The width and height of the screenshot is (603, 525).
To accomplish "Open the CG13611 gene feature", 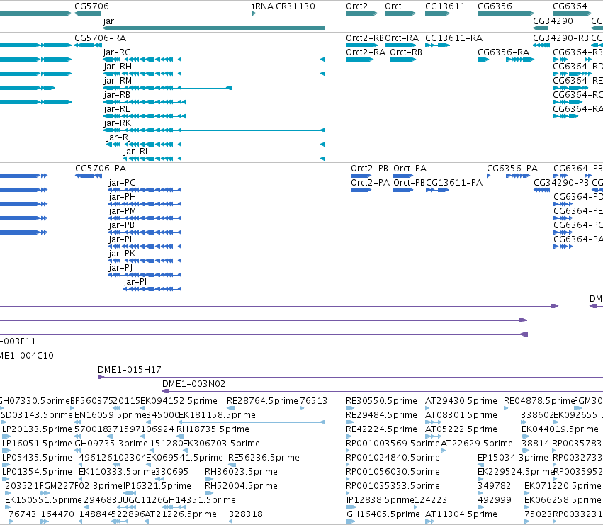I will [437, 13].
